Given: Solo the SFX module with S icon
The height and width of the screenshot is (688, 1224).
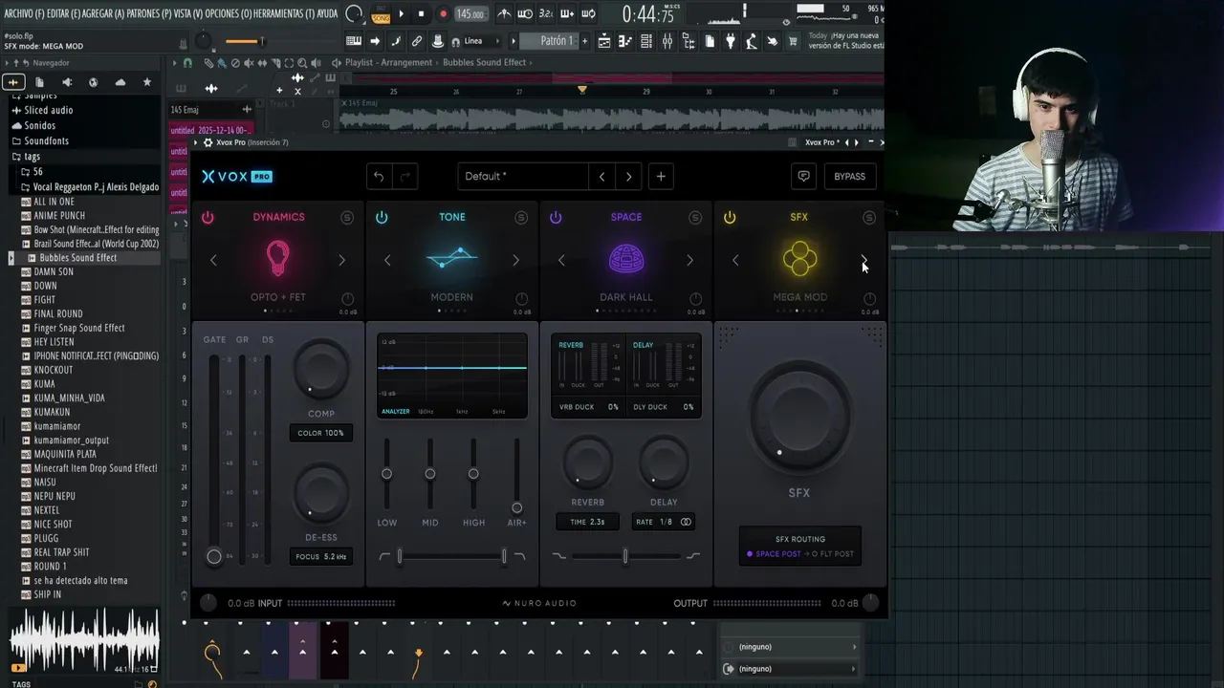Looking at the screenshot, I should point(869,218).
